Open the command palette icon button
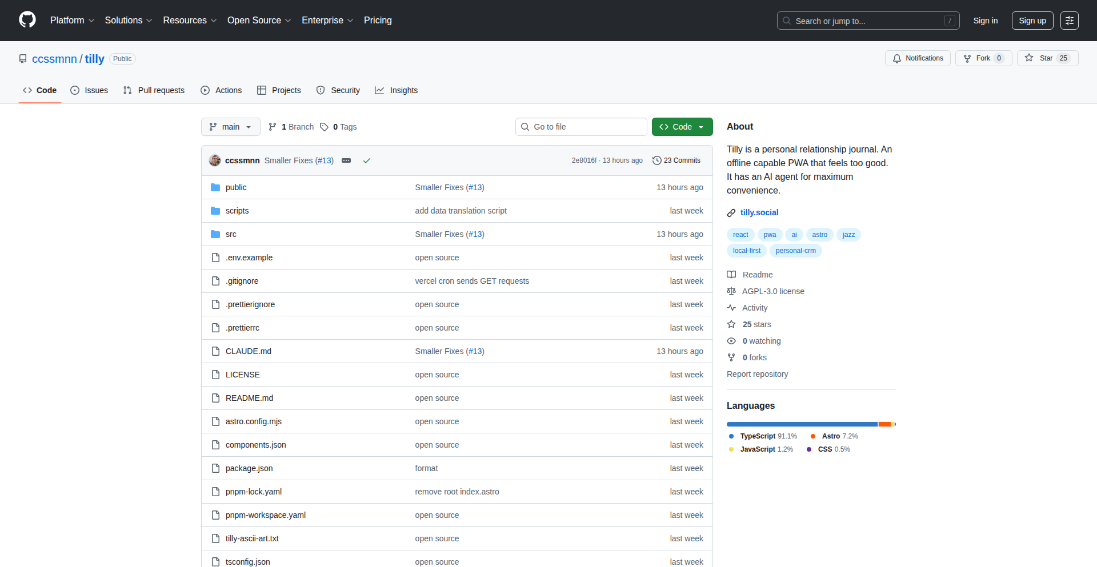This screenshot has height=567, width=1097. (1069, 21)
